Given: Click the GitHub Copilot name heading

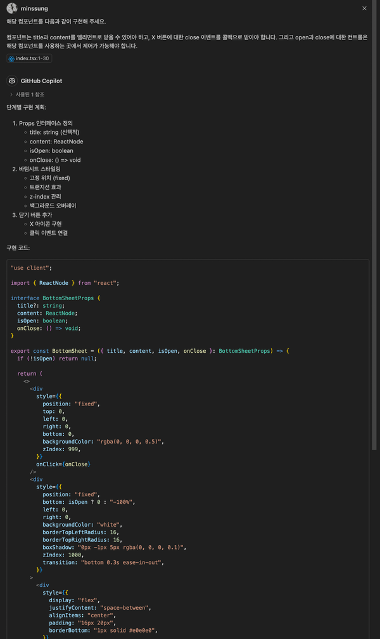Looking at the screenshot, I should click(x=41, y=81).
